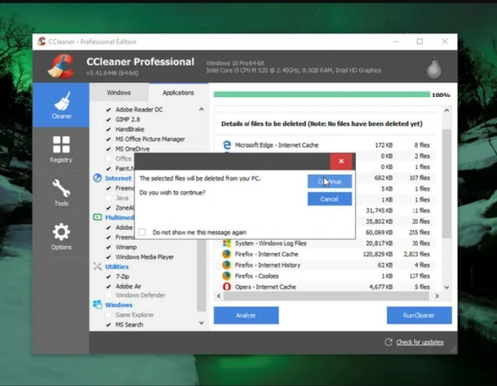This screenshot has width=497, height=386.
Task: Cancel the deletion dialog
Action: (329, 199)
